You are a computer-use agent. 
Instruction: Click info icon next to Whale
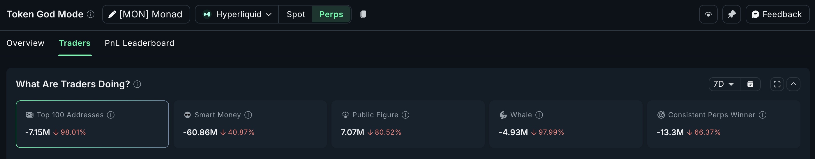[539, 115]
